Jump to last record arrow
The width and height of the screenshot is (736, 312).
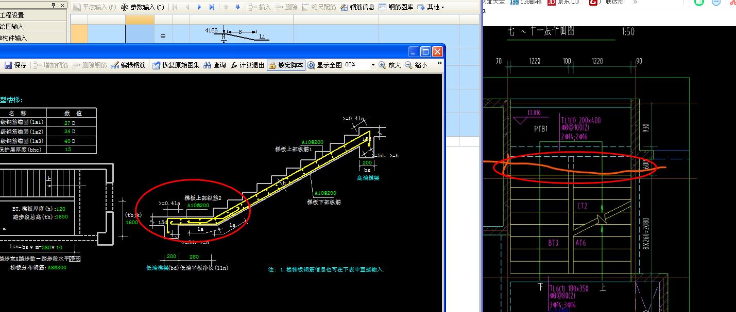click(212, 7)
